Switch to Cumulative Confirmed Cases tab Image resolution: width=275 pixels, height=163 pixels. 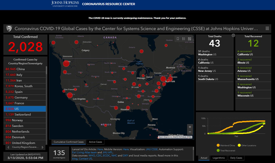[69, 142]
